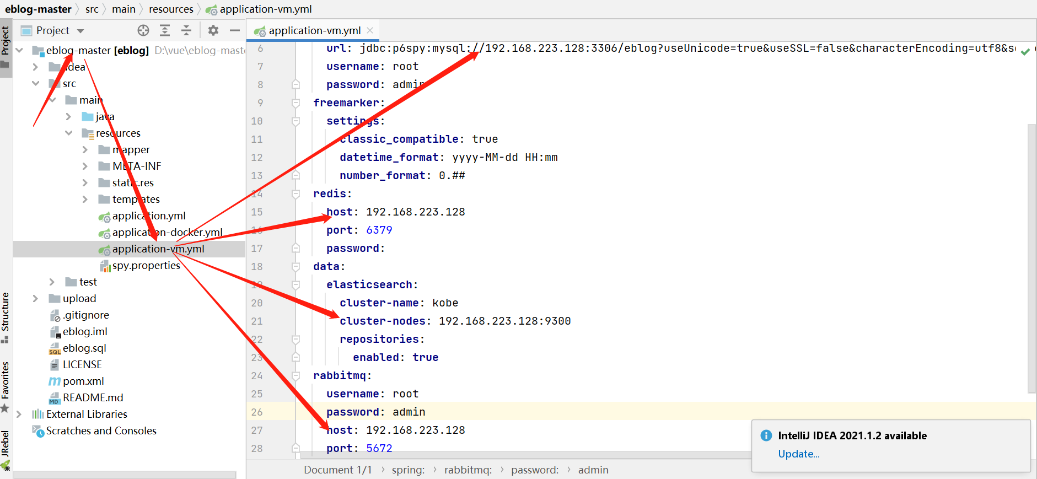1037x479 pixels.
Task: Expand the upload folder
Action: pos(35,298)
